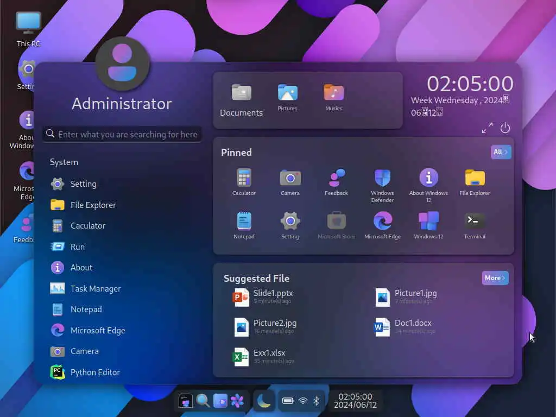Open Terminal from Pinned

pyautogui.click(x=475, y=225)
